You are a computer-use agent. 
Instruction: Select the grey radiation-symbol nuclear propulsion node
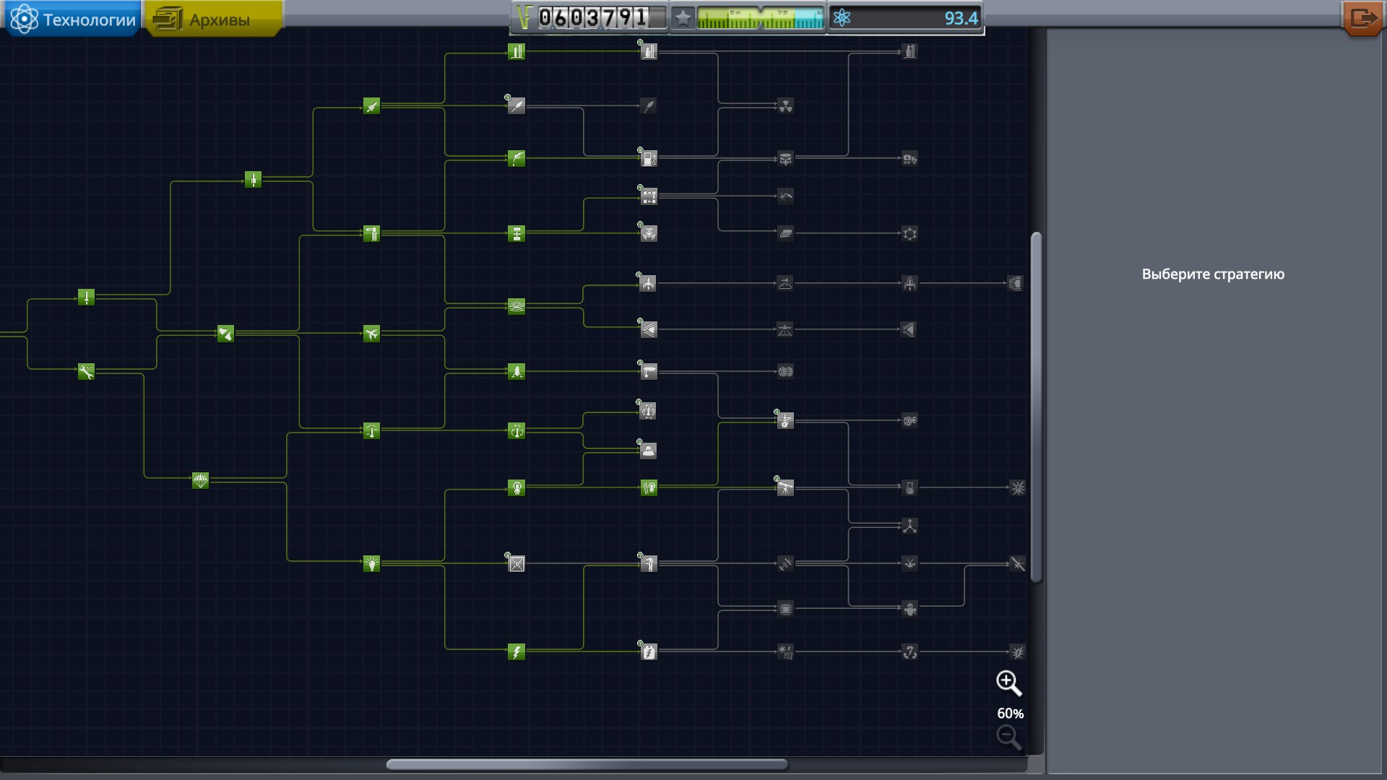pos(785,106)
